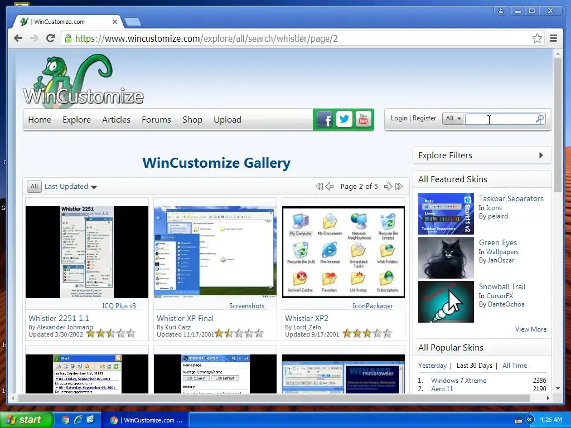Open Whistler 2251 thumbnail image

coord(87,252)
